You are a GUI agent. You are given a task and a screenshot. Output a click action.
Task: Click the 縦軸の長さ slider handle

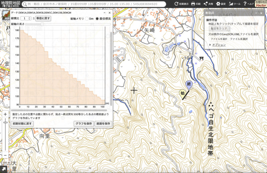click(42, 24)
